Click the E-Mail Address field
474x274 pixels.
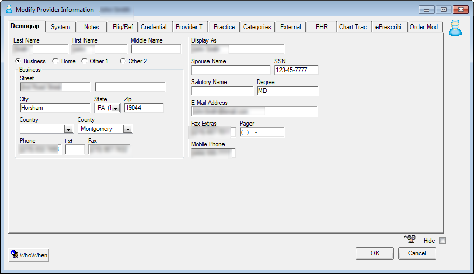tap(255, 111)
